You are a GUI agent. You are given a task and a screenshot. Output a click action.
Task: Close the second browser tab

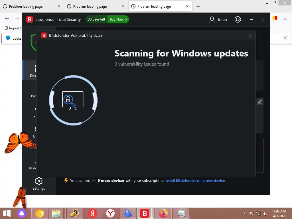(123, 6)
